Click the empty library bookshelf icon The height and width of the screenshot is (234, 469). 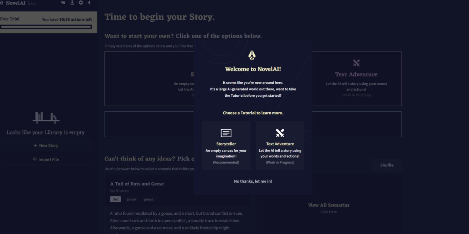[x=46, y=117]
